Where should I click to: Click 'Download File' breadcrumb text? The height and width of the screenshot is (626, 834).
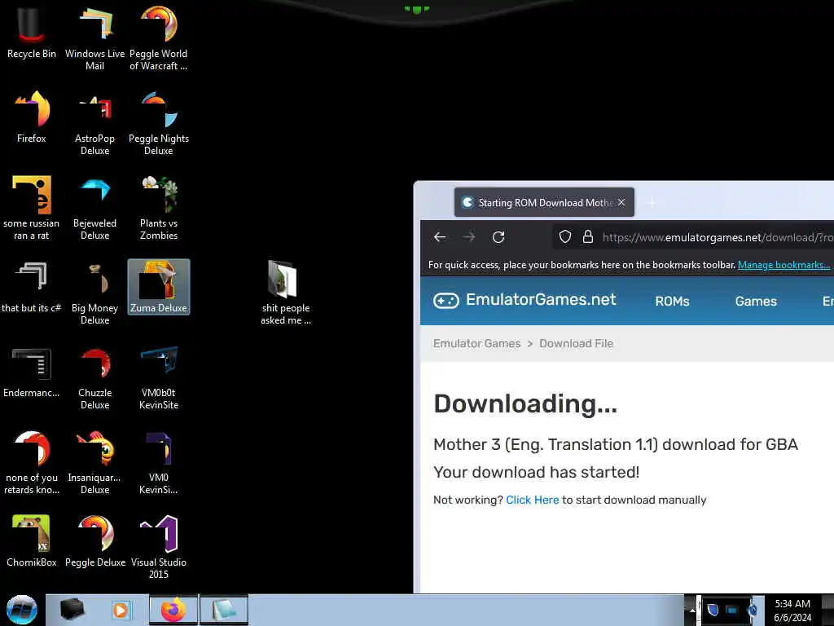pos(576,343)
